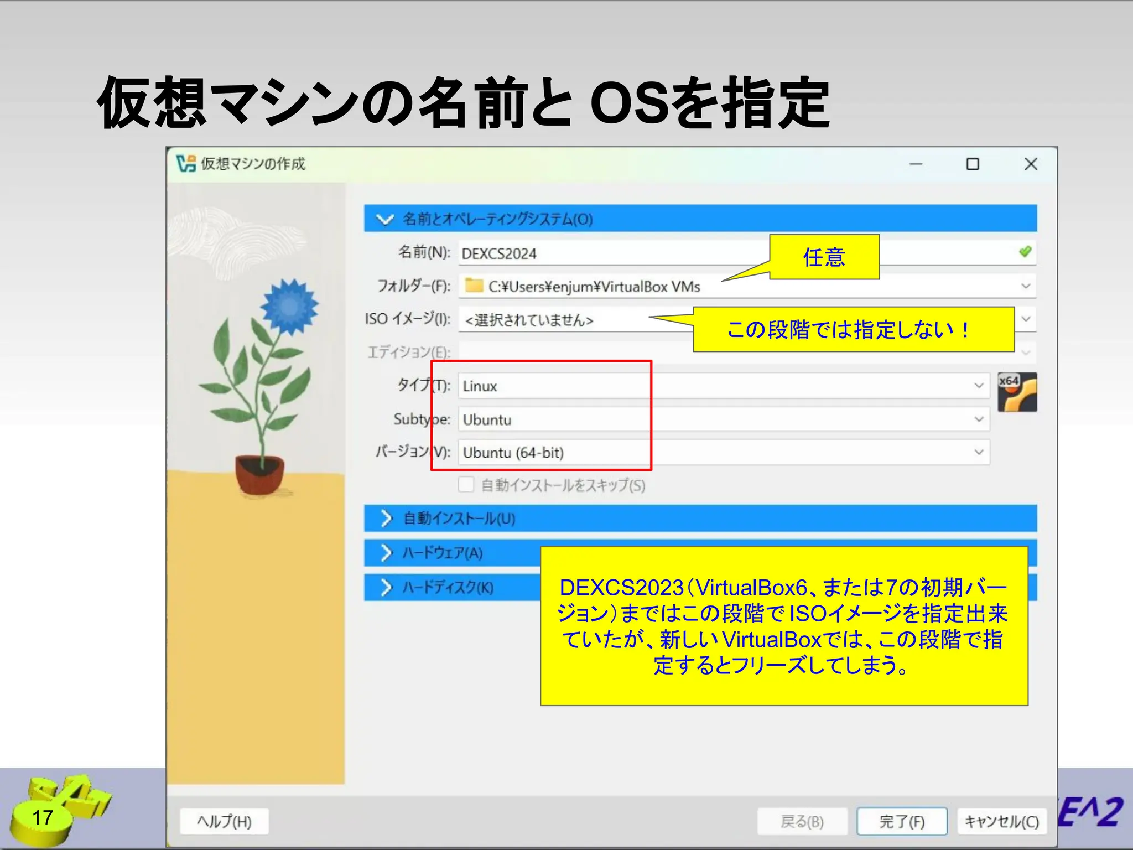Close the 仮想マシンの作成 dialog
Image resolution: width=1133 pixels, height=850 pixels.
point(1031,164)
